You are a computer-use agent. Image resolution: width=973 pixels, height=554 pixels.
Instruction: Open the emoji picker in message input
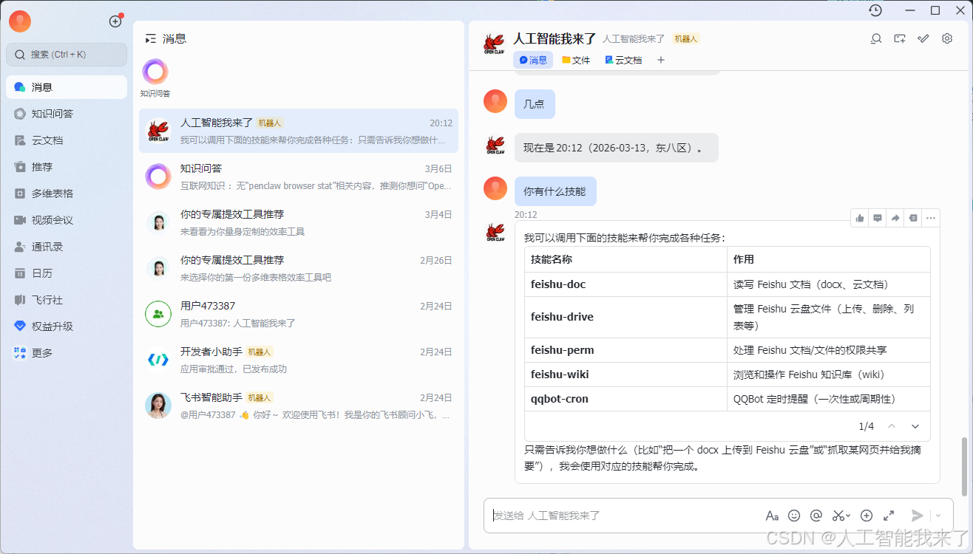[794, 516]
